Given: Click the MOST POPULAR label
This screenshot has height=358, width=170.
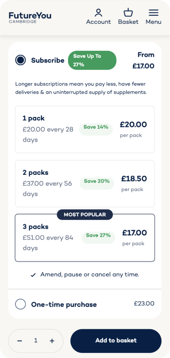Looking at the screenshot, I should click(85, 214).
